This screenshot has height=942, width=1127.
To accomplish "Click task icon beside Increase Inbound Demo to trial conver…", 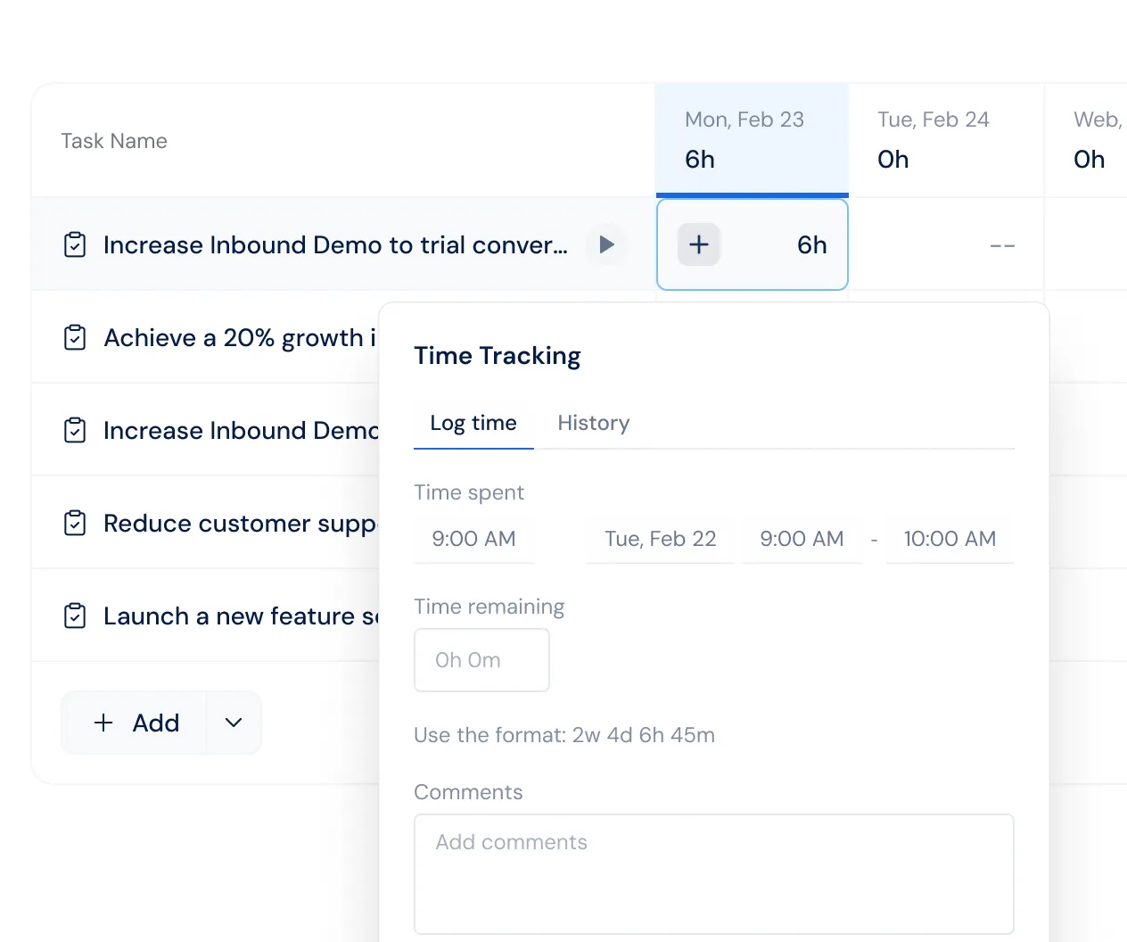I will [x=75, y=244].
